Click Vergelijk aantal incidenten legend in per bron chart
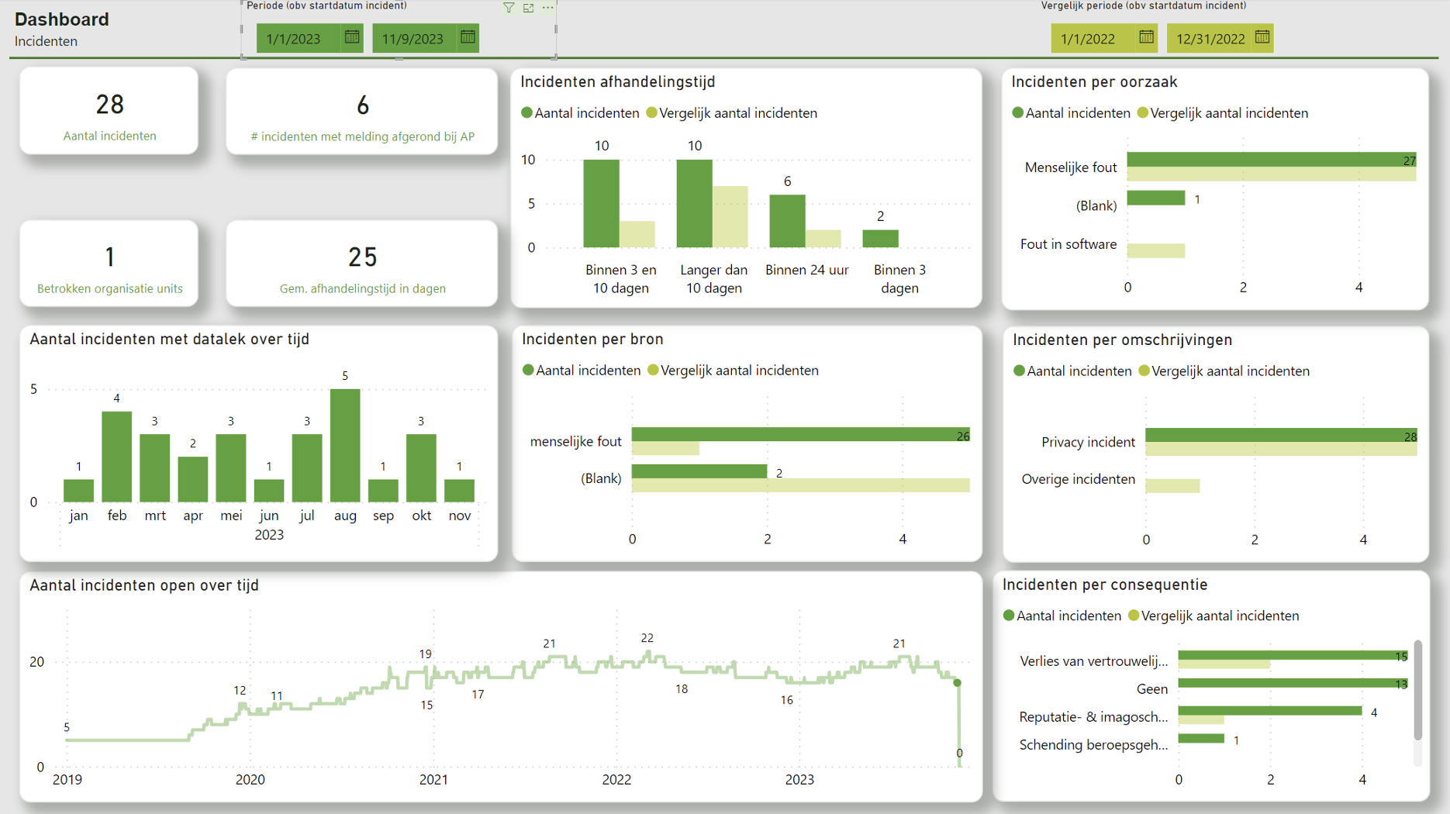This screenshot has height=814, width=1450. pyautogui.click(x=733, y=371)
